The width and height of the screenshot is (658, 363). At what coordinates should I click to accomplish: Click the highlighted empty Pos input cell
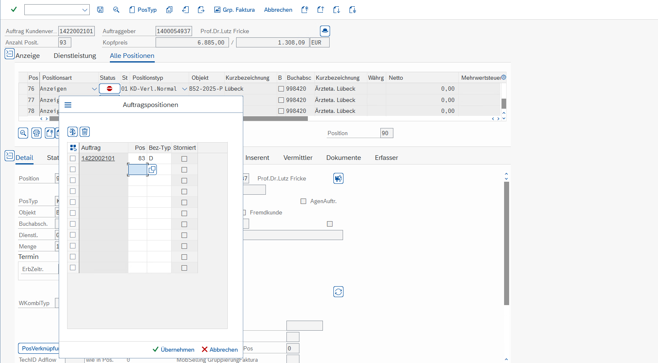click(x=138, y=170)
